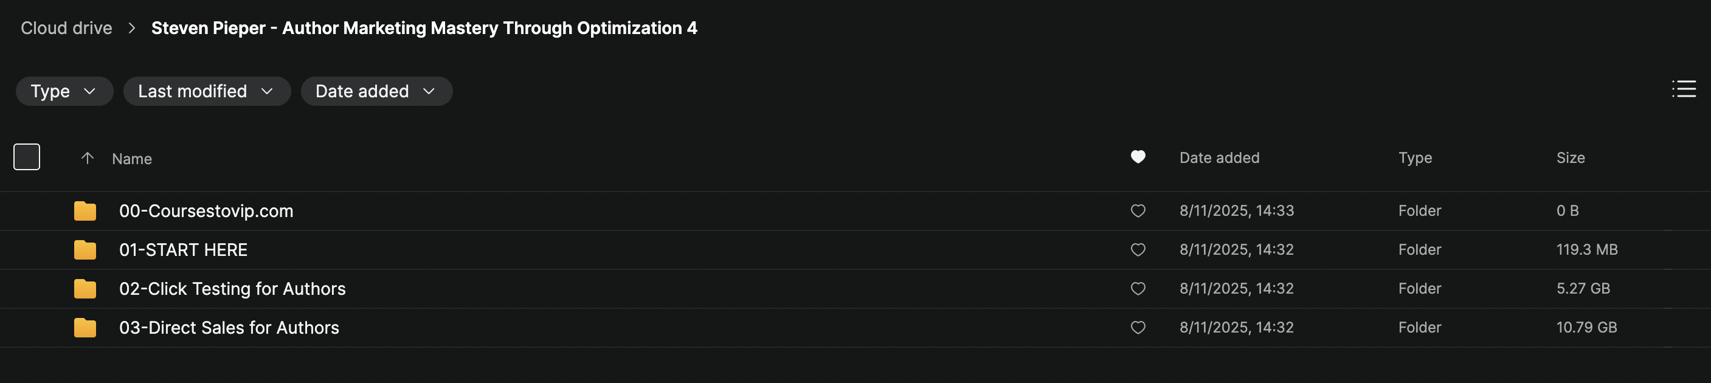Expand the Type filter dropdown
Viewport: 1711px width, 383px height.
point(64,91)
